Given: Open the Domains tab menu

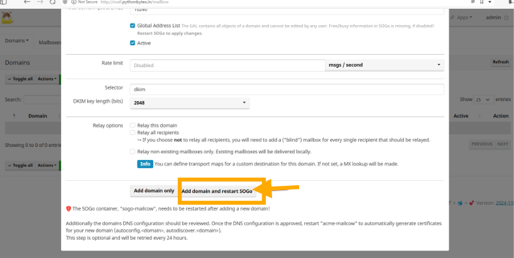Looking at the screenshot, I should (17, 41).
